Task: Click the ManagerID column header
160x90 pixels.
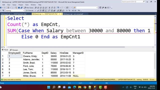Action: pos(78,53)
